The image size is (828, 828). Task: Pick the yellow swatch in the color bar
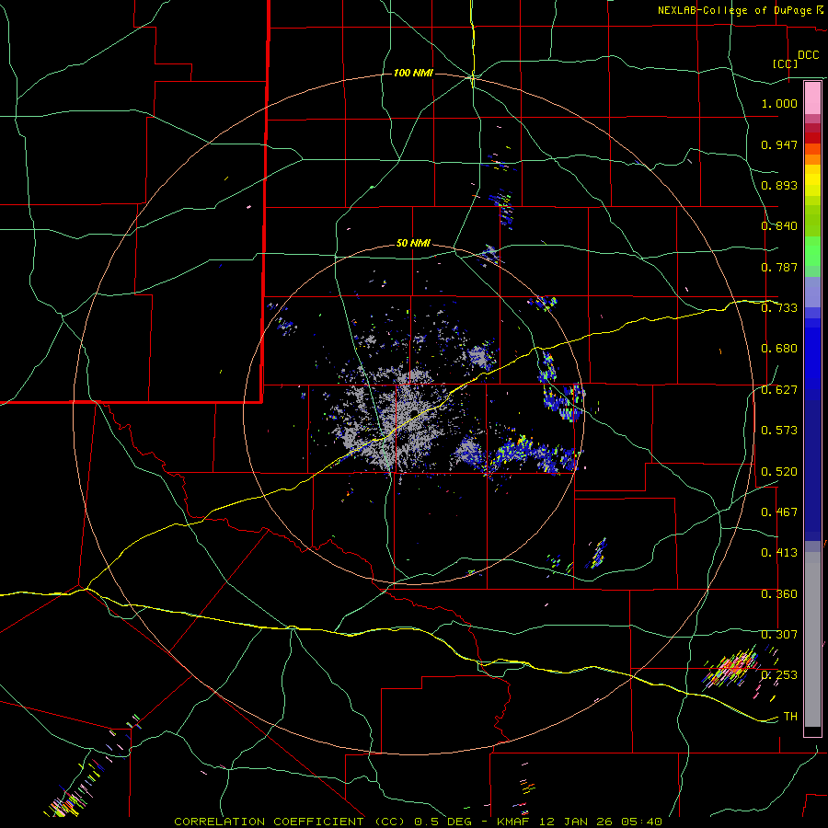click(x=812, y=180)
